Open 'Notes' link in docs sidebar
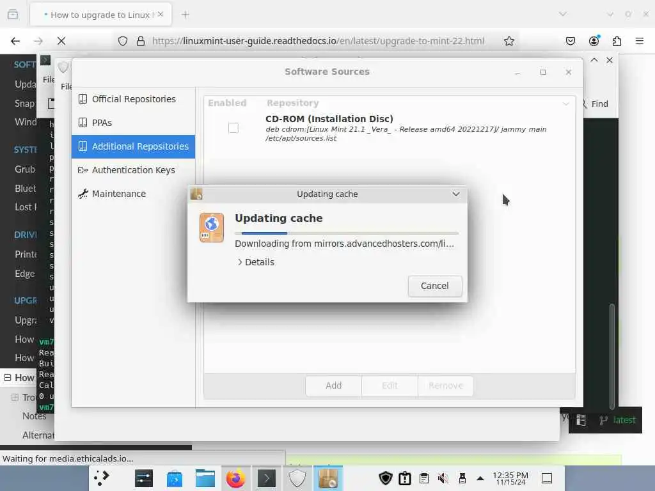 pos(35,416)
